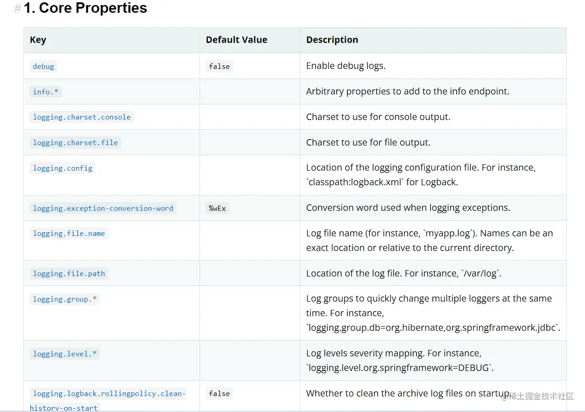The image size is (585, 412).
Task: Open the logging.config property link
Action: (62, 168)
